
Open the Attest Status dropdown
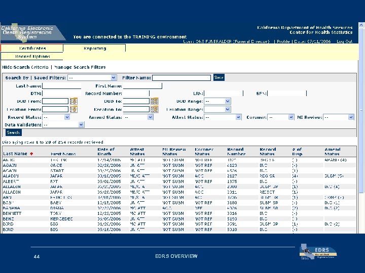tap(223, 117)
